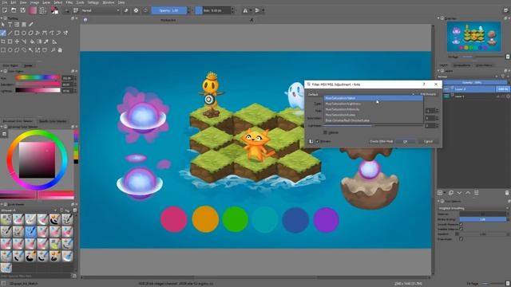
Task: Move layer down with arrow button
Action: click(x=460, y=193)
